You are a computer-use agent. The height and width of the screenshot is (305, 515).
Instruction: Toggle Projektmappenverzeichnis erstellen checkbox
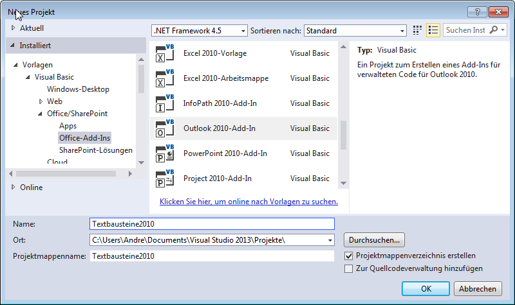pos(348,256)
